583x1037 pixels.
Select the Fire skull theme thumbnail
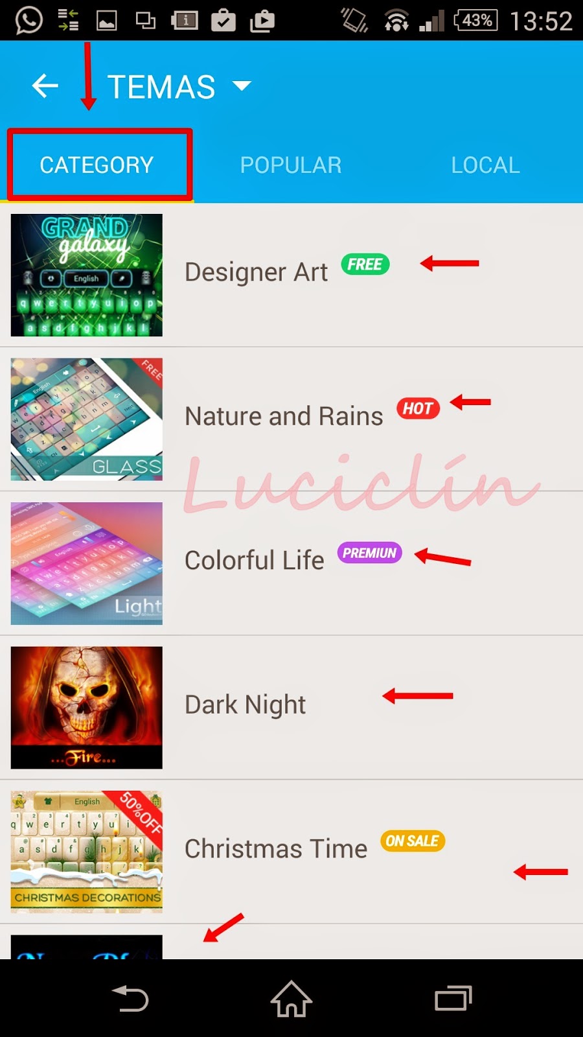(x=87, y=707)
